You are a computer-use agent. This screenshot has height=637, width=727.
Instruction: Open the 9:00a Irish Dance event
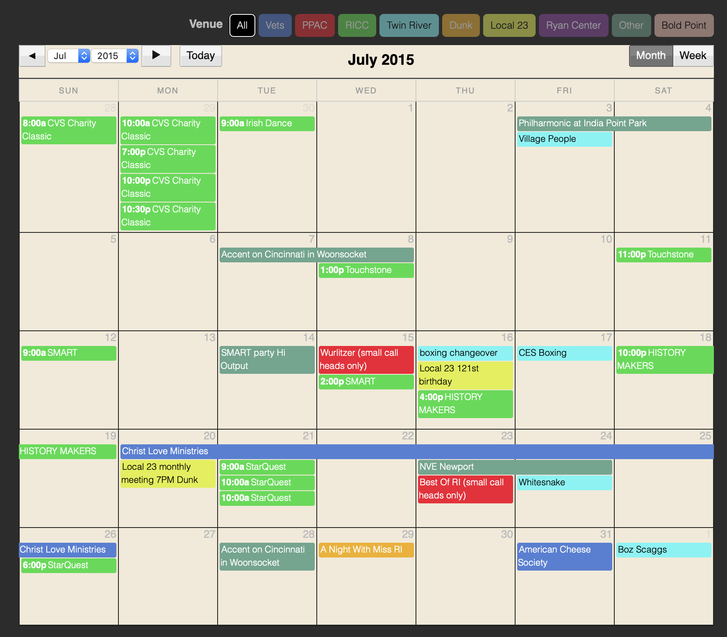267,123
